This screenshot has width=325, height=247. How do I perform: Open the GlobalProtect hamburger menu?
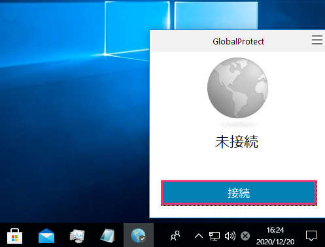pyautogui.click(x=317, y=40)
